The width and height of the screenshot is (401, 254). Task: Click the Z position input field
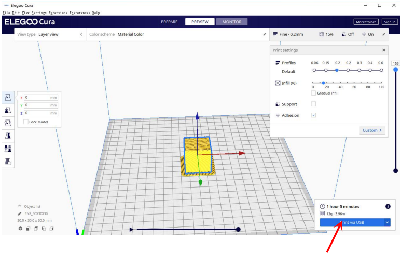41,113
